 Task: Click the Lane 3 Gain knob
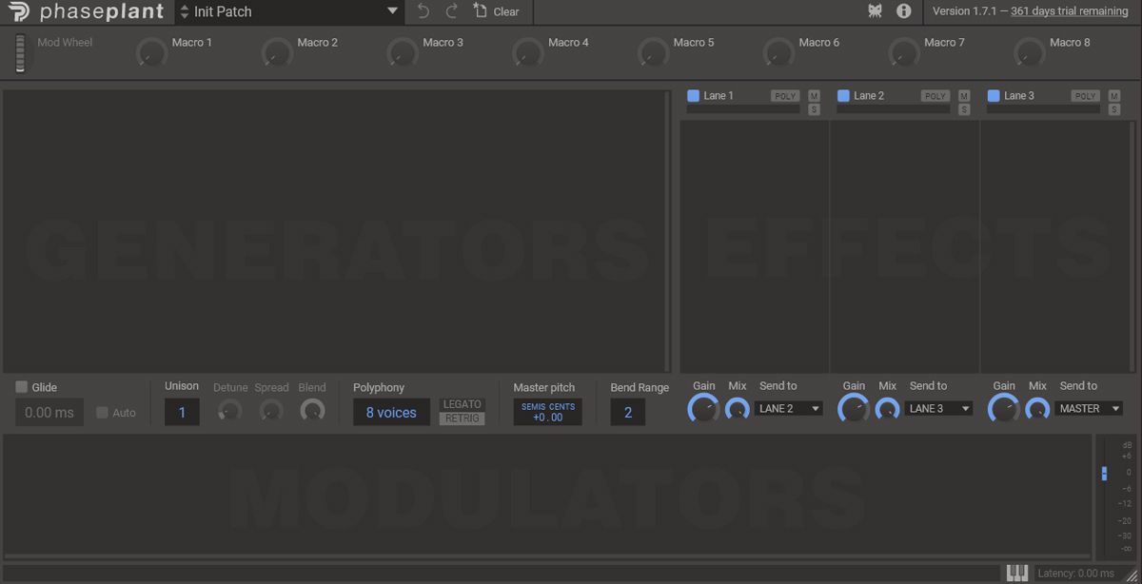point(1004,409)
